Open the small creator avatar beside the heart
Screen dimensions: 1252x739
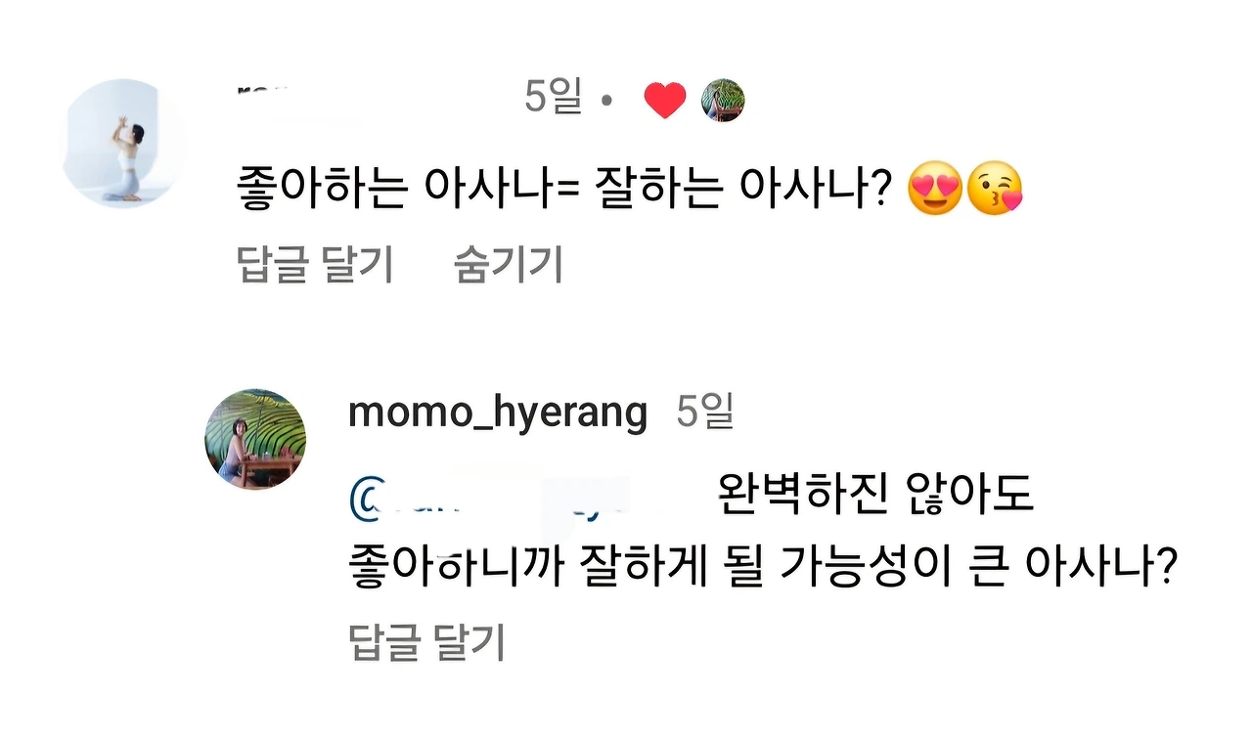(724, 100)
